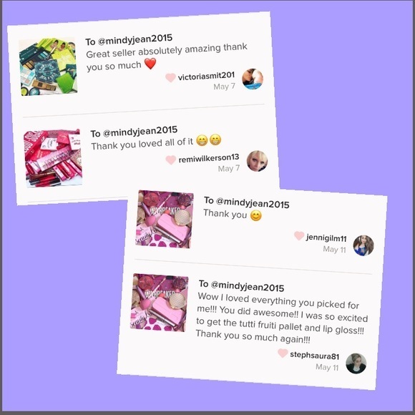Click the username victoriasmit201

click(x=206, y=77)
